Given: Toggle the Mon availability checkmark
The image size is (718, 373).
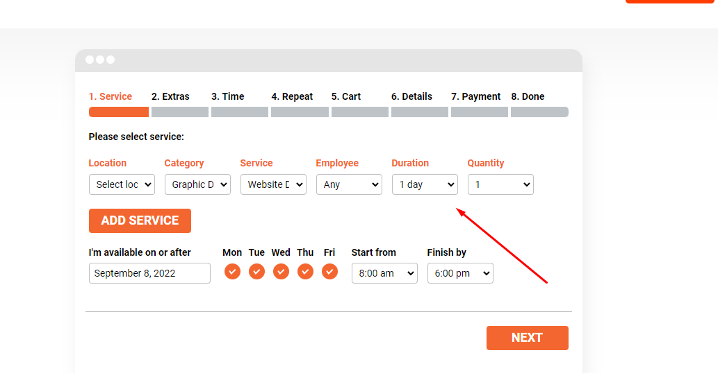Looking at the screenshot, I should pos(232,272).
